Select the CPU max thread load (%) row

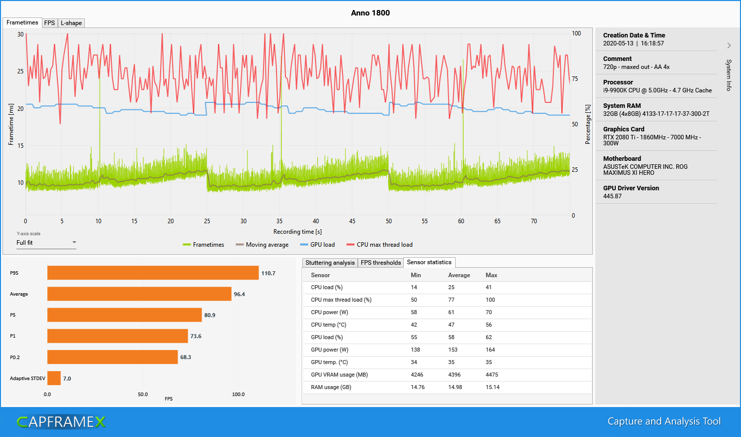tap(447, 300)
